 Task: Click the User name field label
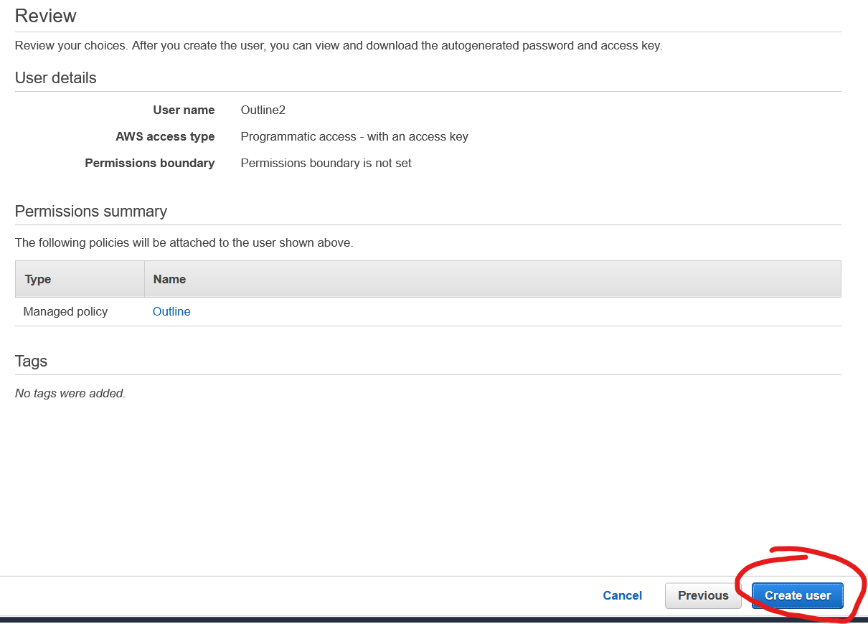click(184, 110)
